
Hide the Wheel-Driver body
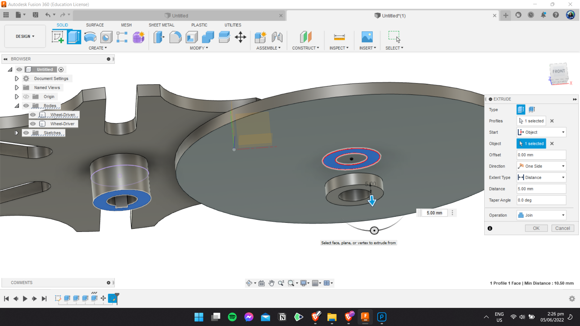click(x=33, y=124)
